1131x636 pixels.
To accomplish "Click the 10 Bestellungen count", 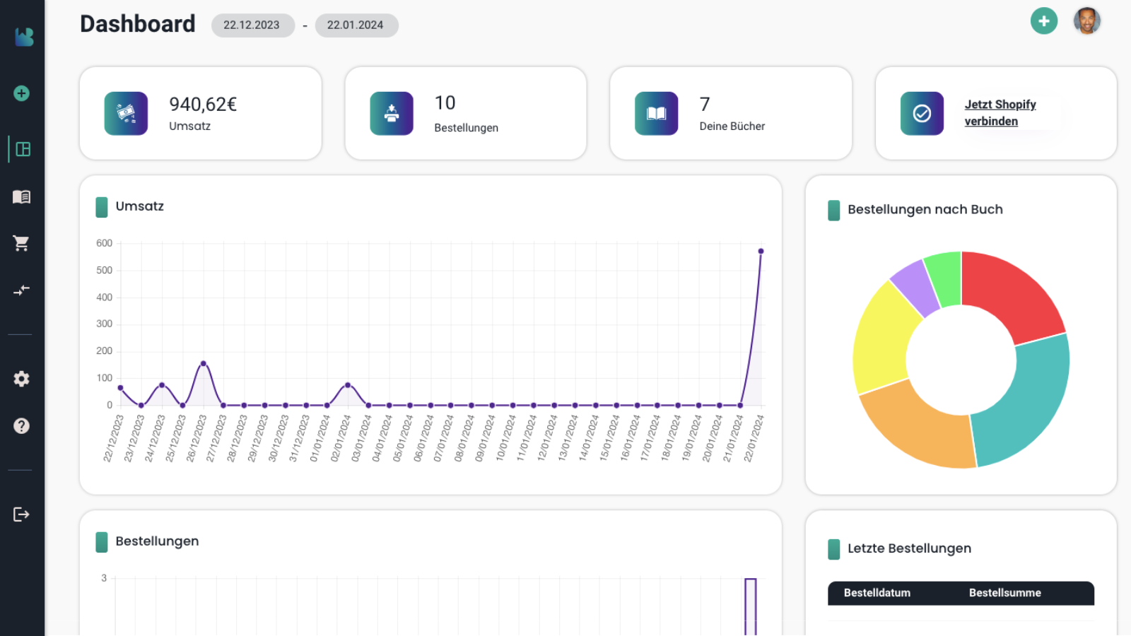I will click(445, 103).
